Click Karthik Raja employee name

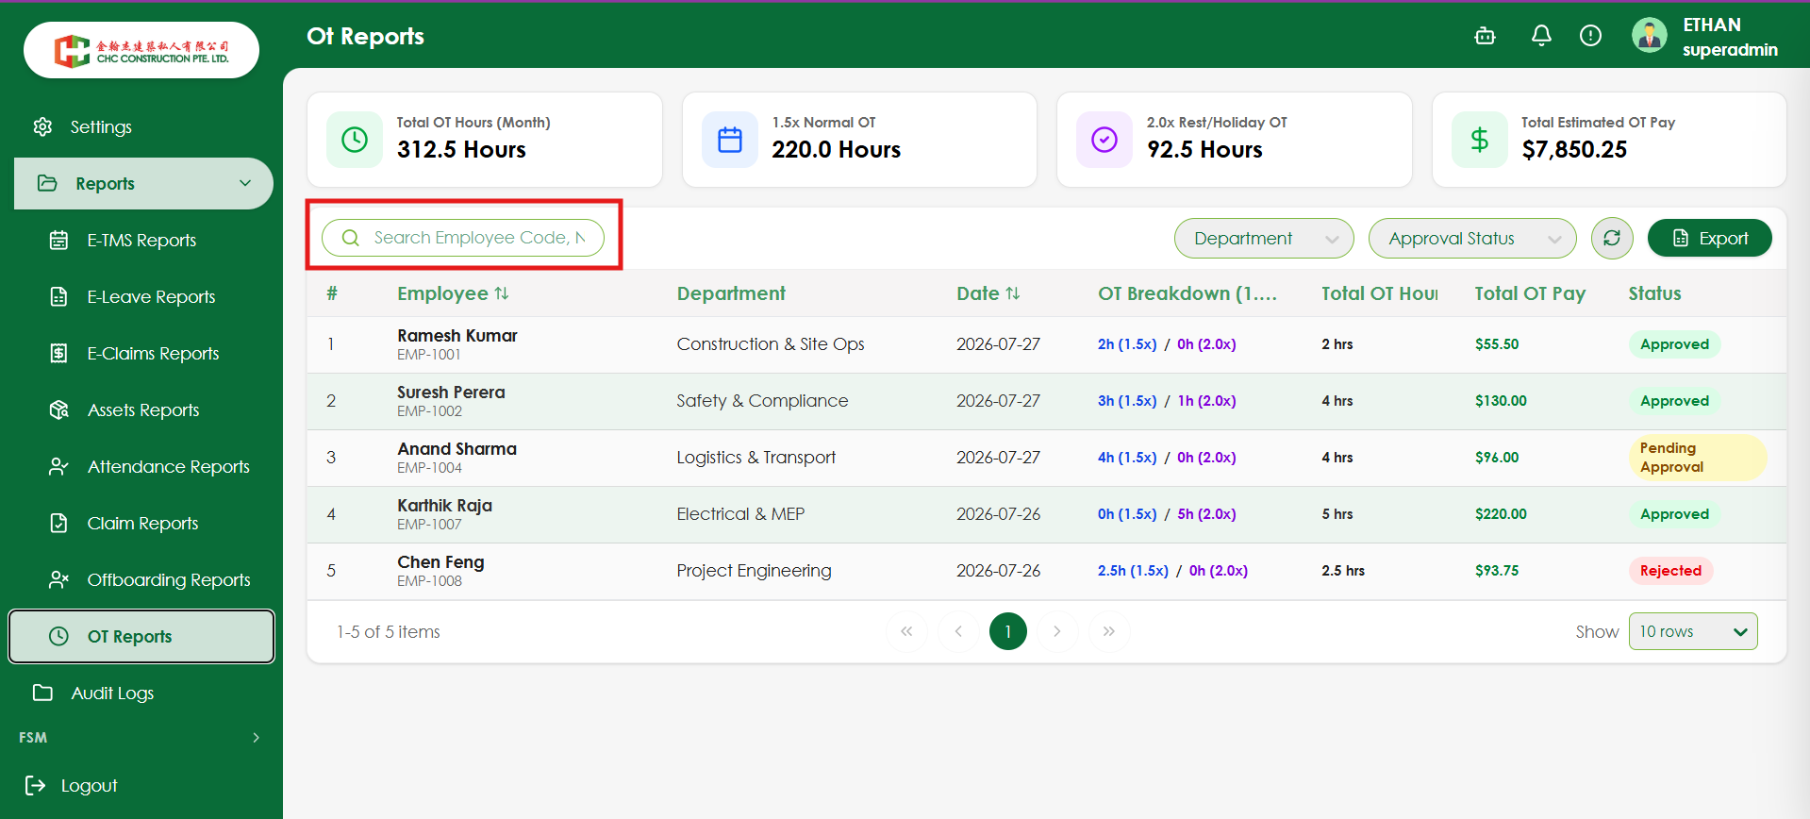coord(444,506)
